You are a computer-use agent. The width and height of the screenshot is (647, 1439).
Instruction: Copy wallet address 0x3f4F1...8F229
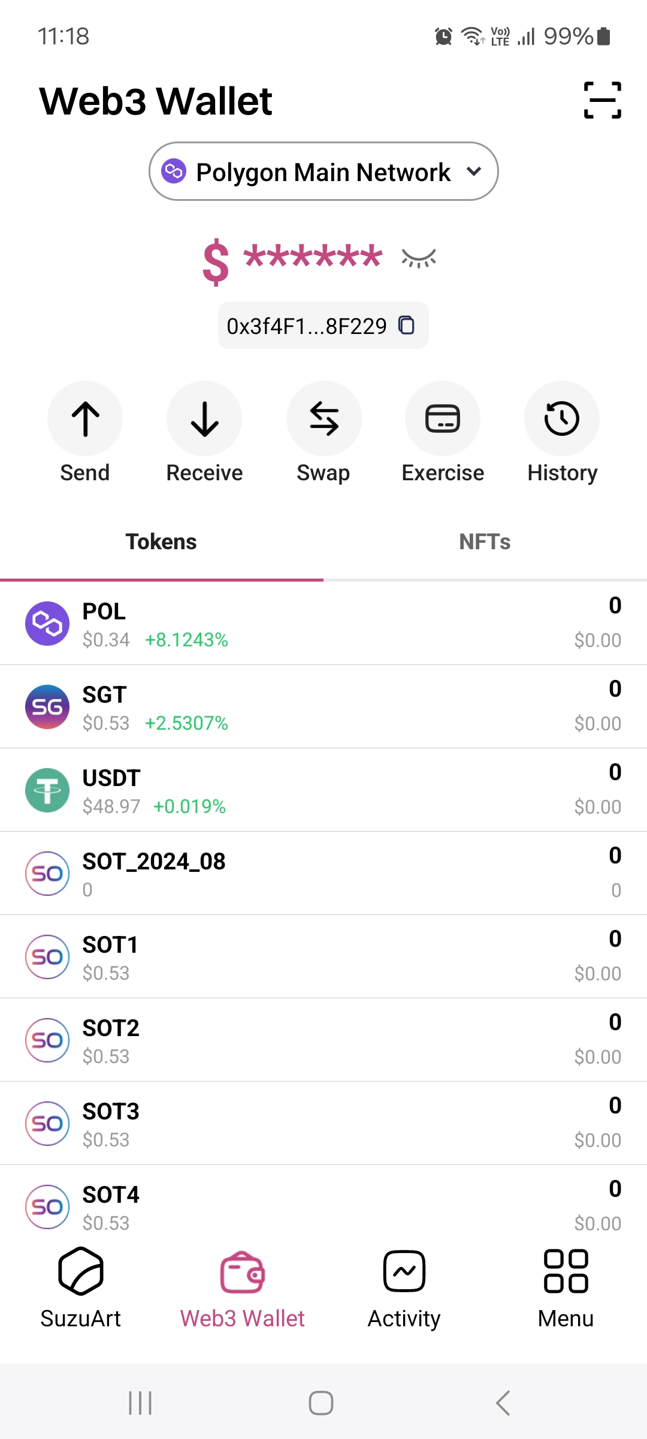click(x=407, y=326)
